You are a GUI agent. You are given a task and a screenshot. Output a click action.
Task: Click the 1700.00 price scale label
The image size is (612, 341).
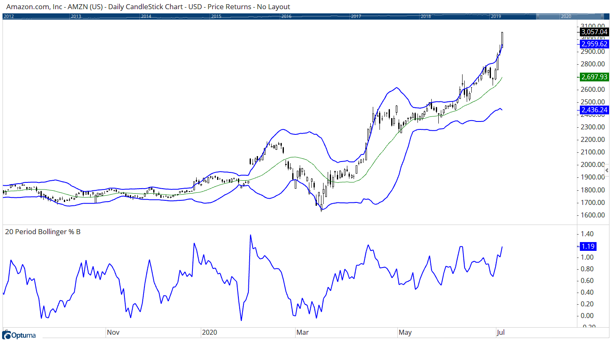coord(593,202)
